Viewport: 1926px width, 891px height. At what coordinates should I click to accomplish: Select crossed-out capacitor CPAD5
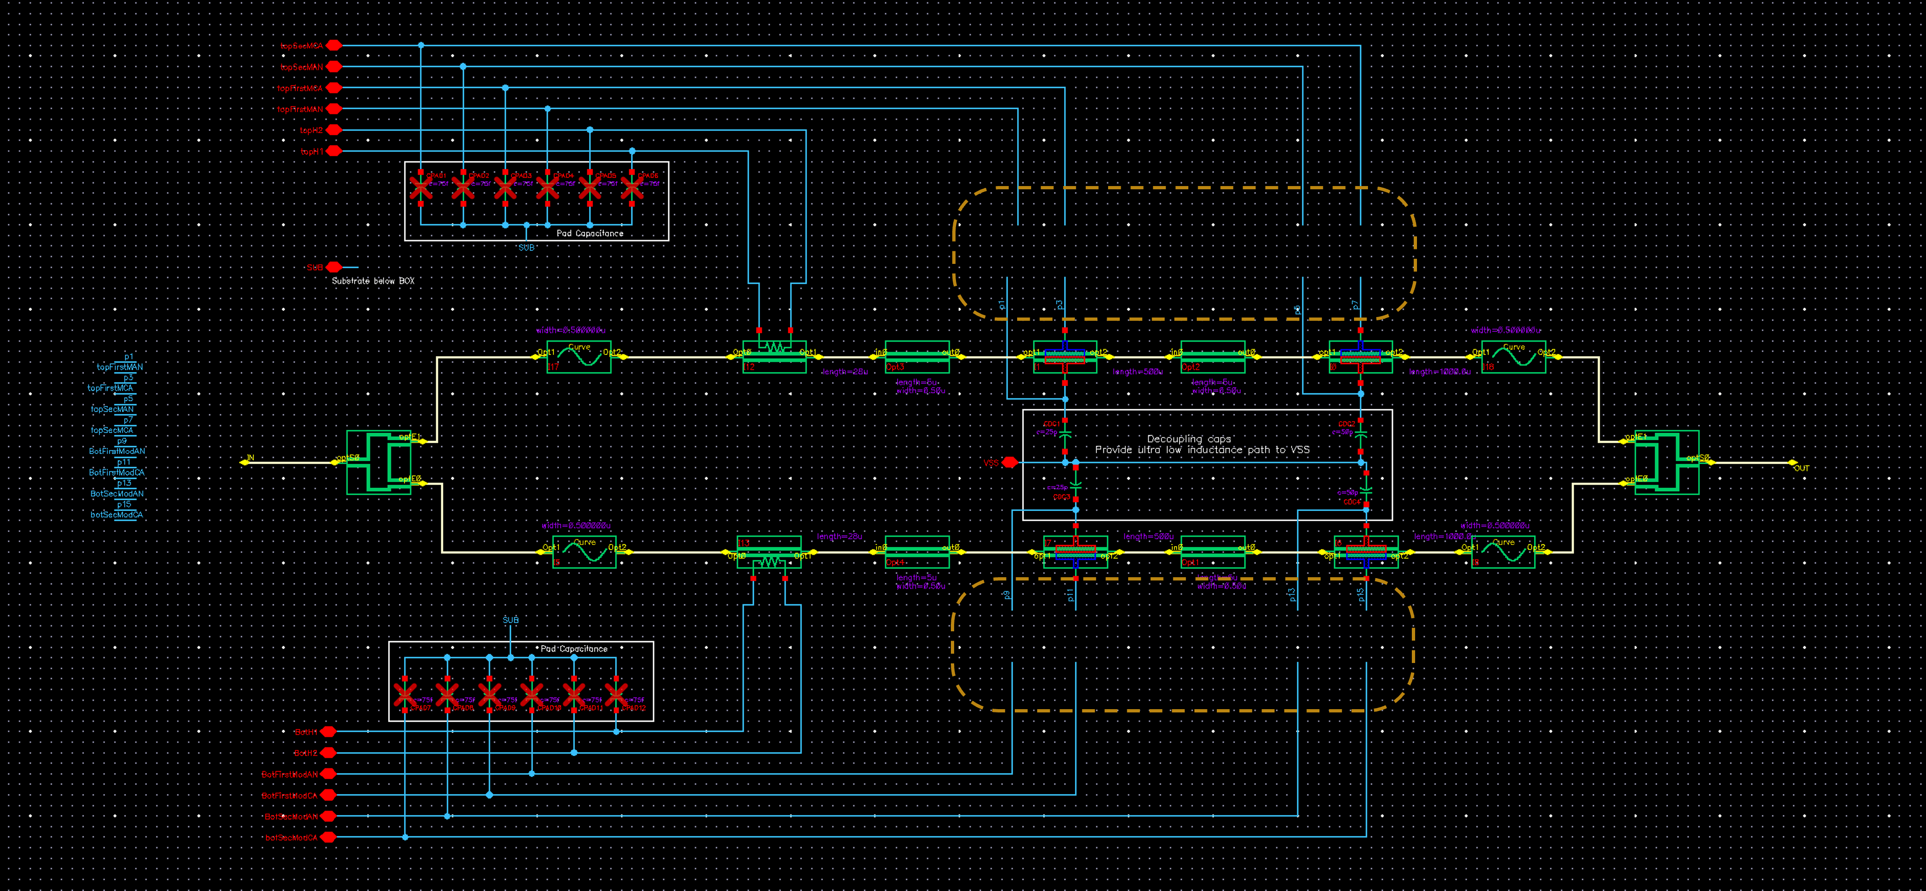pyautogui.click(x=590, y=187)
